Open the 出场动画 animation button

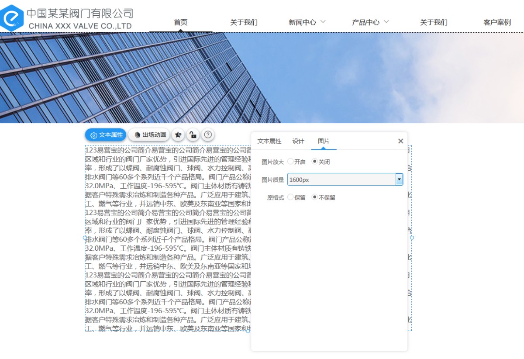point(149,135)
